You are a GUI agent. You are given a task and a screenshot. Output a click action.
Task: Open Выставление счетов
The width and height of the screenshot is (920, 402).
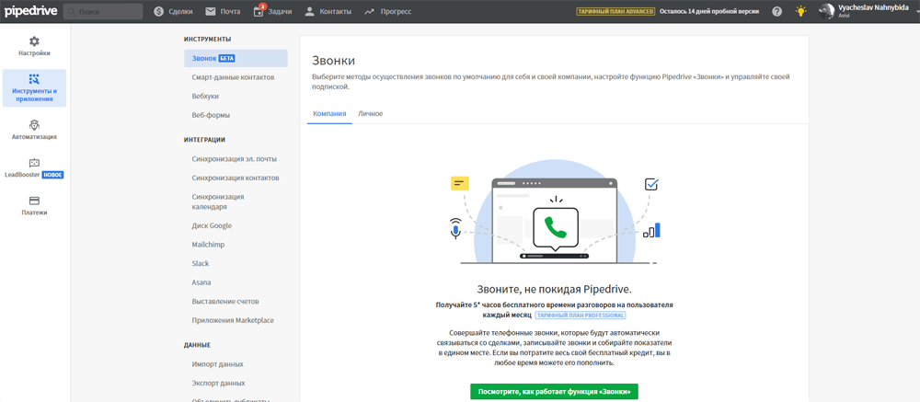point(225,301)
